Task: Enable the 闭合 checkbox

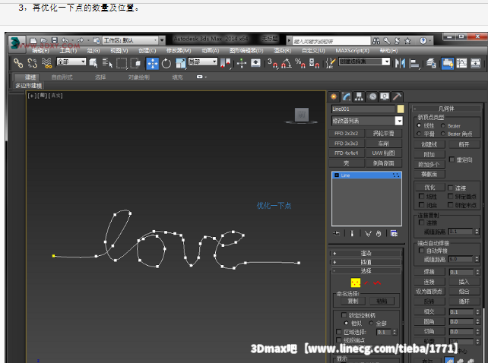Action: pyautogui.click(x=421, y=205)
